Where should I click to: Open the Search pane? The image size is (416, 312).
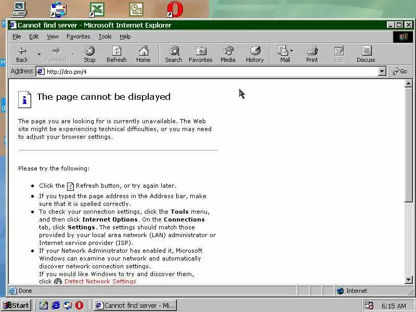[x=174, y=55]
